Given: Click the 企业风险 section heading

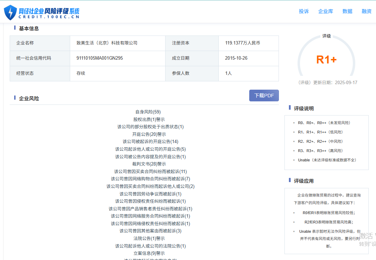Looking at the screenshot, I should 29,99.
